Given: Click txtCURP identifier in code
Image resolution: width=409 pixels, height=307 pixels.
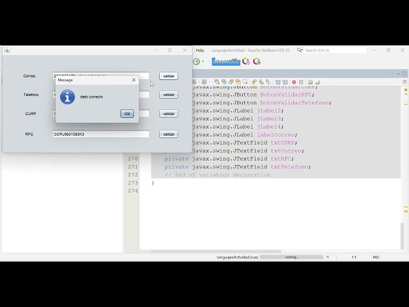Looking at the screenshot, I should [282, 143].
